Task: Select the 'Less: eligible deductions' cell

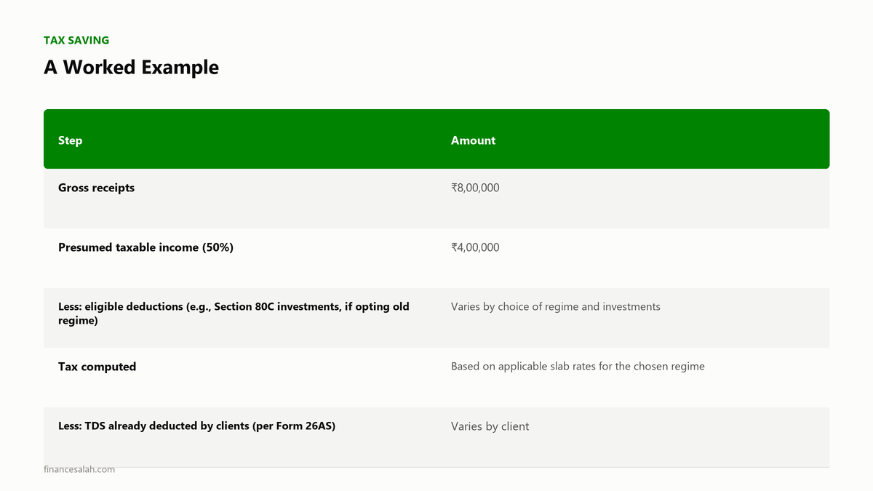Action: (234, 314)
